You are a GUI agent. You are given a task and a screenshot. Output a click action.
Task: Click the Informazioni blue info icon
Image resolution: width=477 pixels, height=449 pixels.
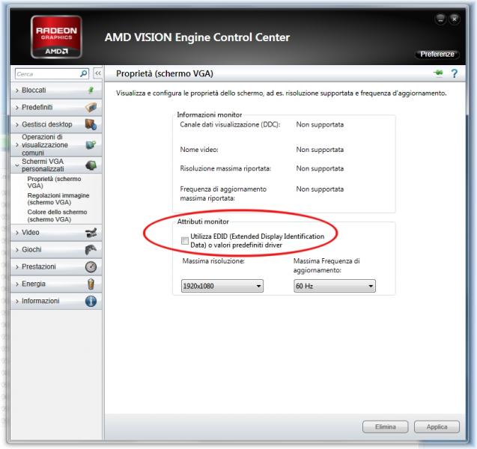(x=91, y=302)
